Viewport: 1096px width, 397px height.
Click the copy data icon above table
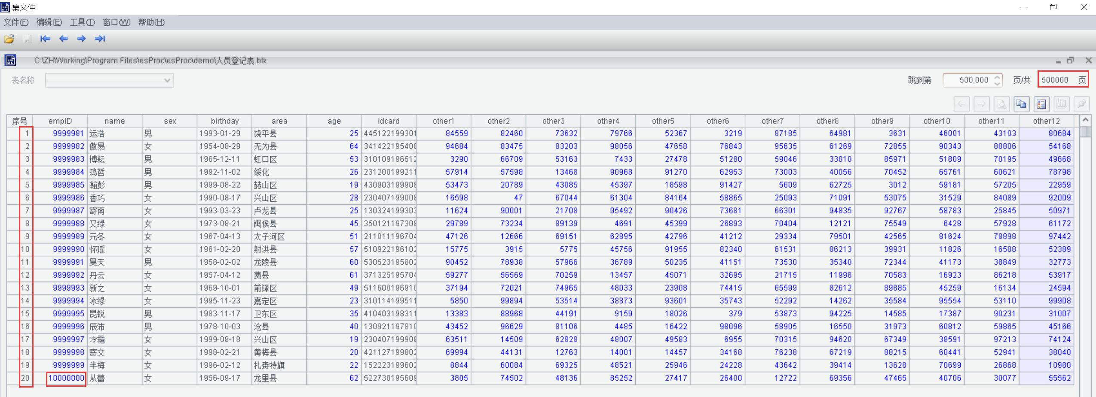1021,104
